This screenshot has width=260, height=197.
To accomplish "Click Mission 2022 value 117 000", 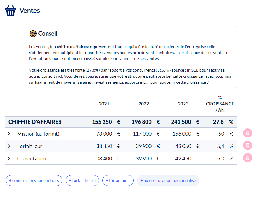I will pyautogui.click(x=142, y=134).
